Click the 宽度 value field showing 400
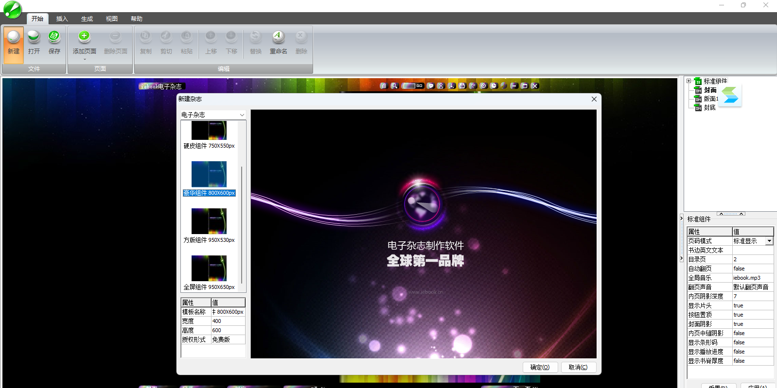This screenshot has width=777, height=388. click(228, 321)
